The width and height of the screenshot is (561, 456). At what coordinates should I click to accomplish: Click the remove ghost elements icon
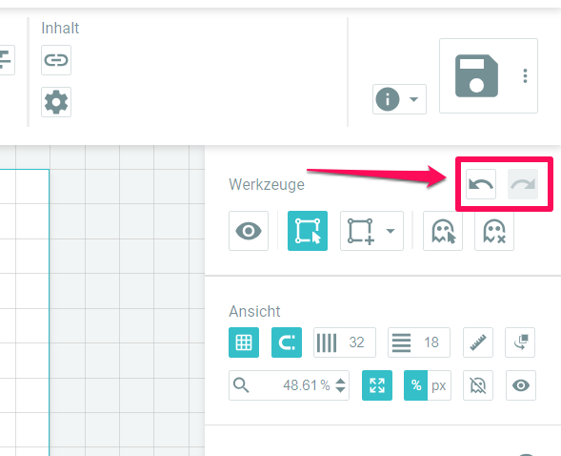tap(494, 231)
